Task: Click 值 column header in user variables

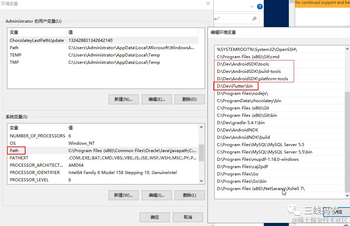Action: (132, 32)
